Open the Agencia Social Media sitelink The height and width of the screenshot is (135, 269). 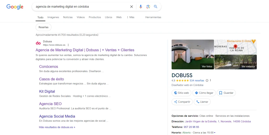pyautogui.click(x=57, y=116)
